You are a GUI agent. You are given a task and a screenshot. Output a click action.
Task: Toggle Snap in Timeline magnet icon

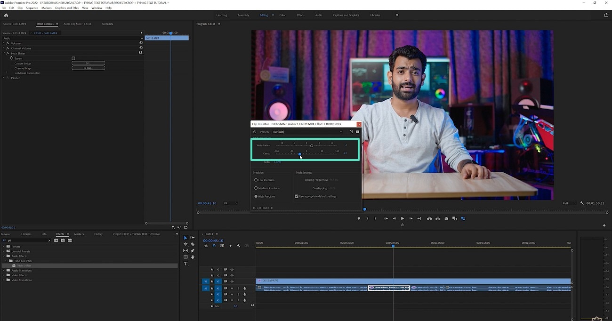coord(214,246)
